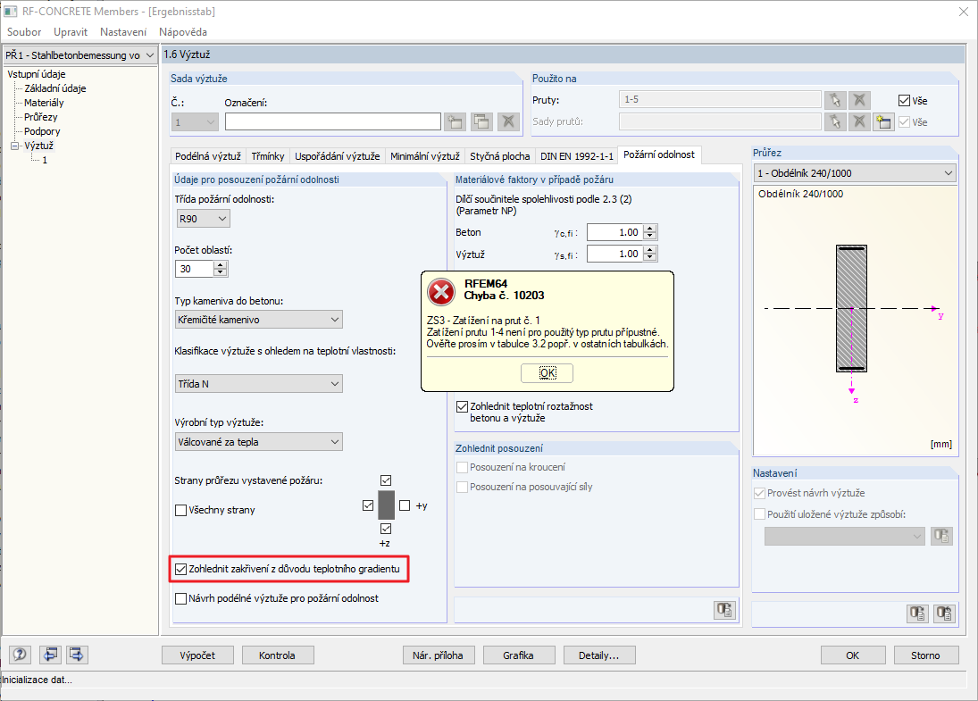Switch to the Podélná výztuž tab
The height and width of the screenshot is (701, 978).
(x=208, y=156)
